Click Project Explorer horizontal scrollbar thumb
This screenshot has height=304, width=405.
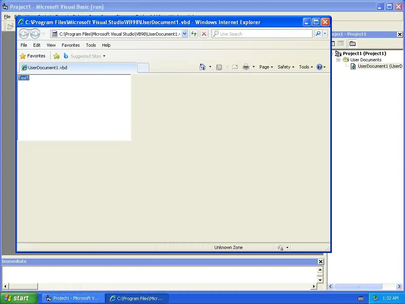pyautogui.click(x=358, y=287)
